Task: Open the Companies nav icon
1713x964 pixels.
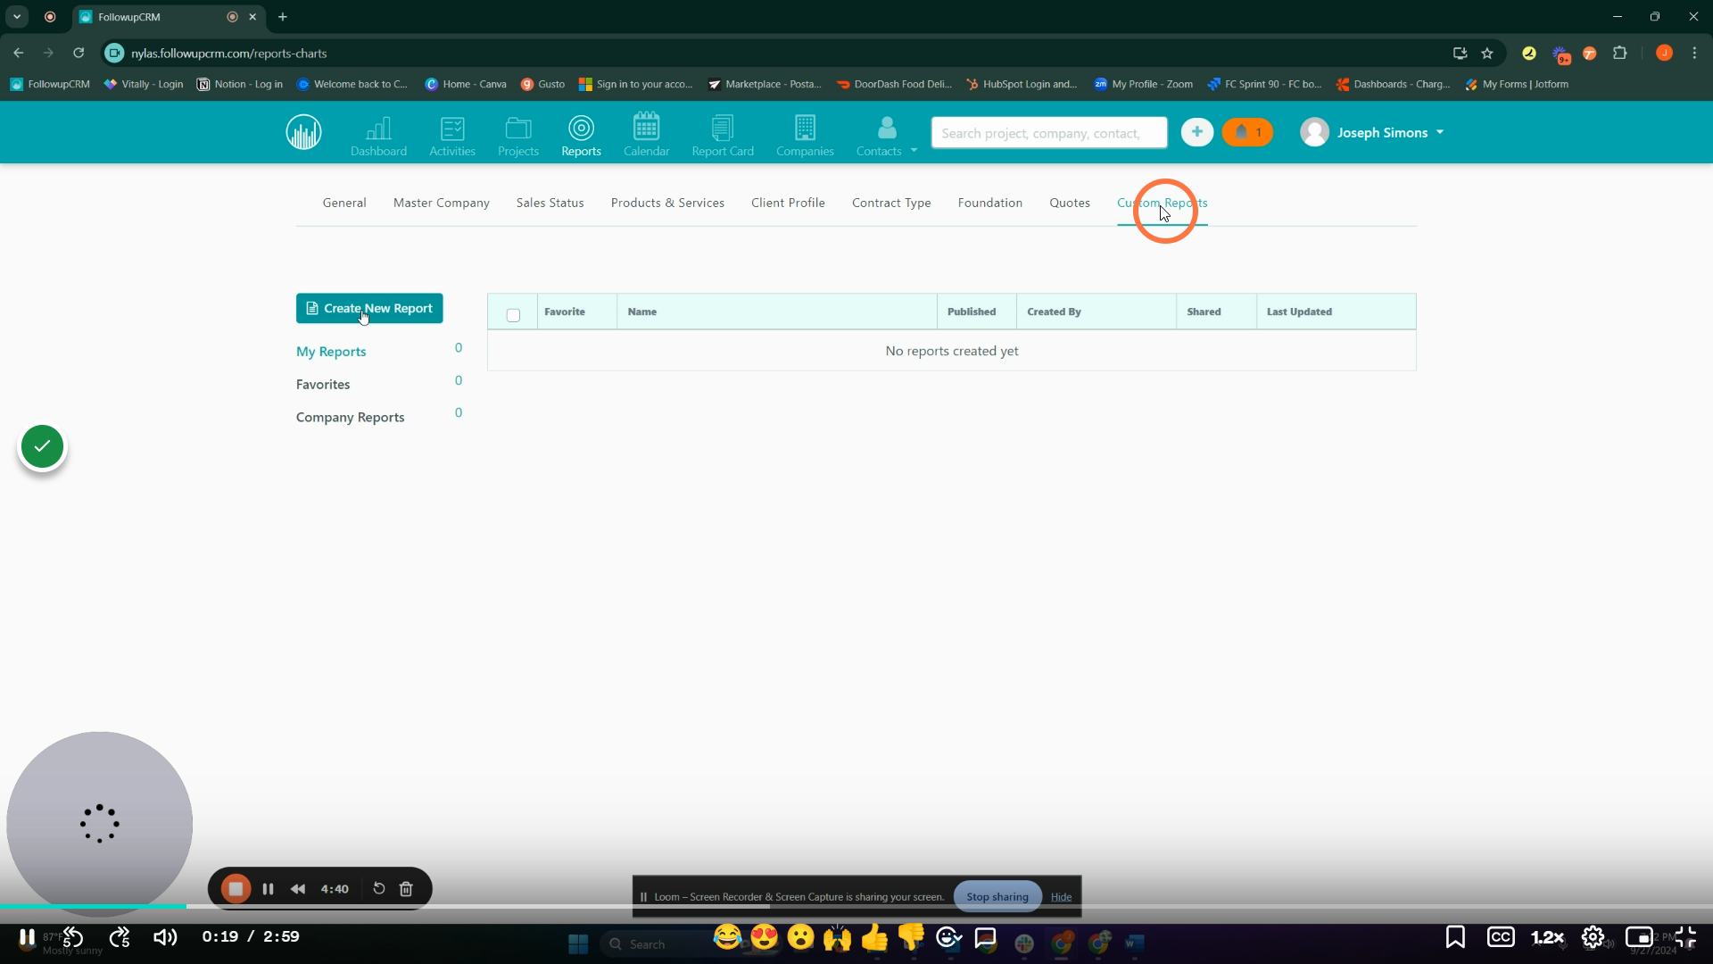Action: pyautogui.click(x=805, y=136)
